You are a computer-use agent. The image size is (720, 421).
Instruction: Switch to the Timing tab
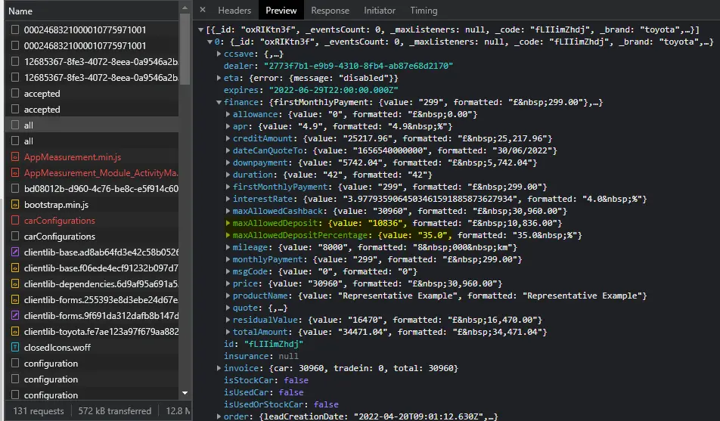[424, 10]
